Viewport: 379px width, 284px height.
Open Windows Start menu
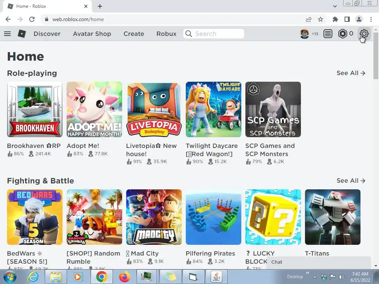(10, 277)
